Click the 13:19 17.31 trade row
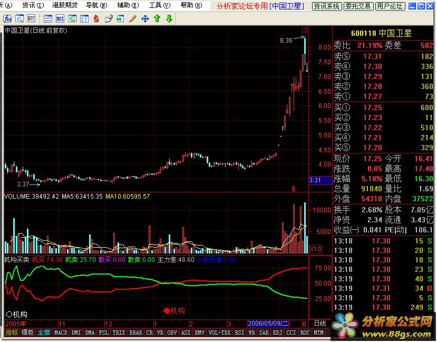Image resolution: width=437 pixels, height=342 pixels. tap(383, 288)
